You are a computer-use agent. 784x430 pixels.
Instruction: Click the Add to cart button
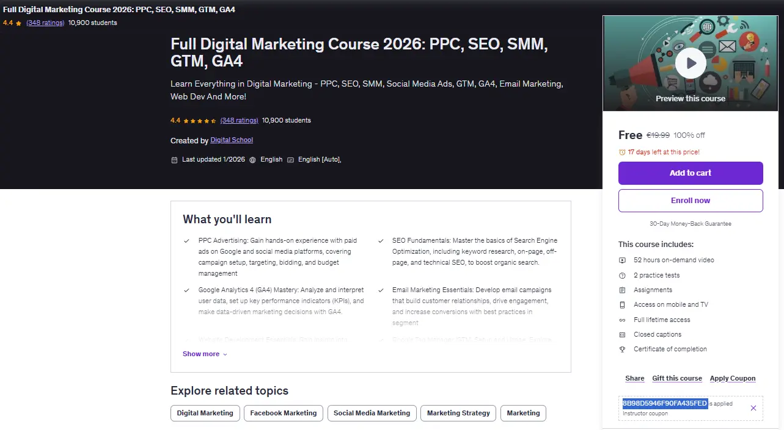coord(691,173)
